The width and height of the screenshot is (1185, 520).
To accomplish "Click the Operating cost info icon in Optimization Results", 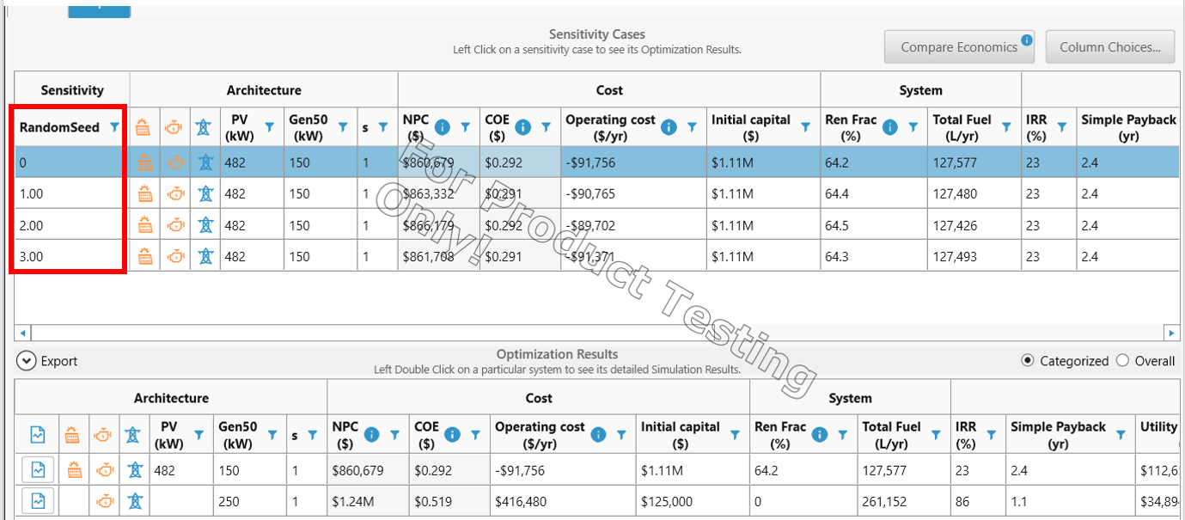I will [x=598, y=434].
